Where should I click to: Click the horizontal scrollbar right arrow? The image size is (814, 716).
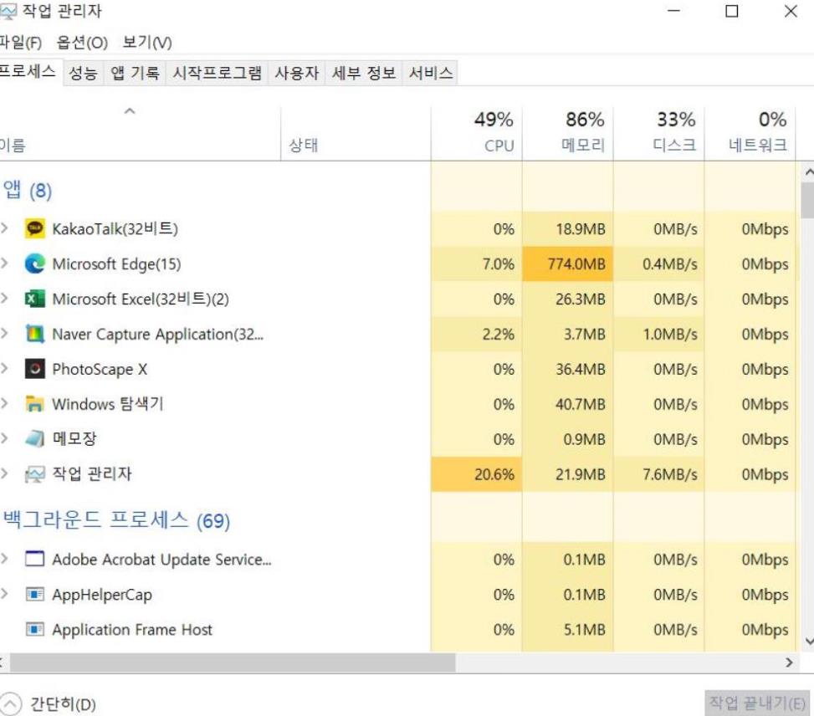point(789,662)
